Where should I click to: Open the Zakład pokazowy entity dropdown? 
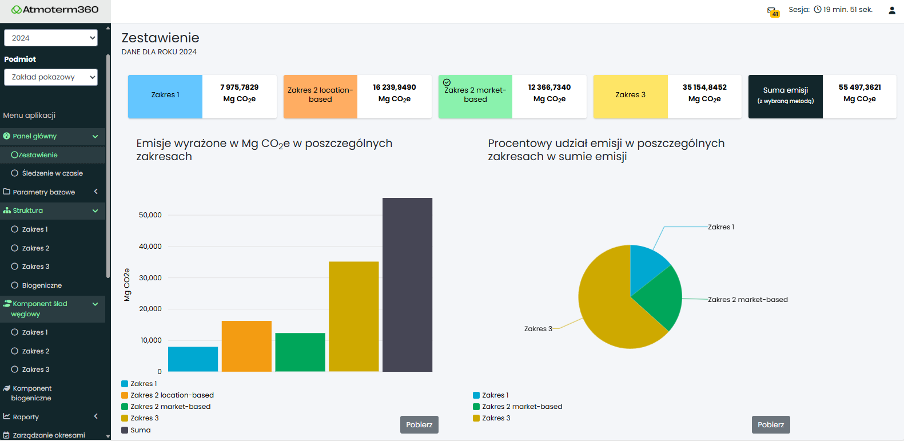click(51, 77)
